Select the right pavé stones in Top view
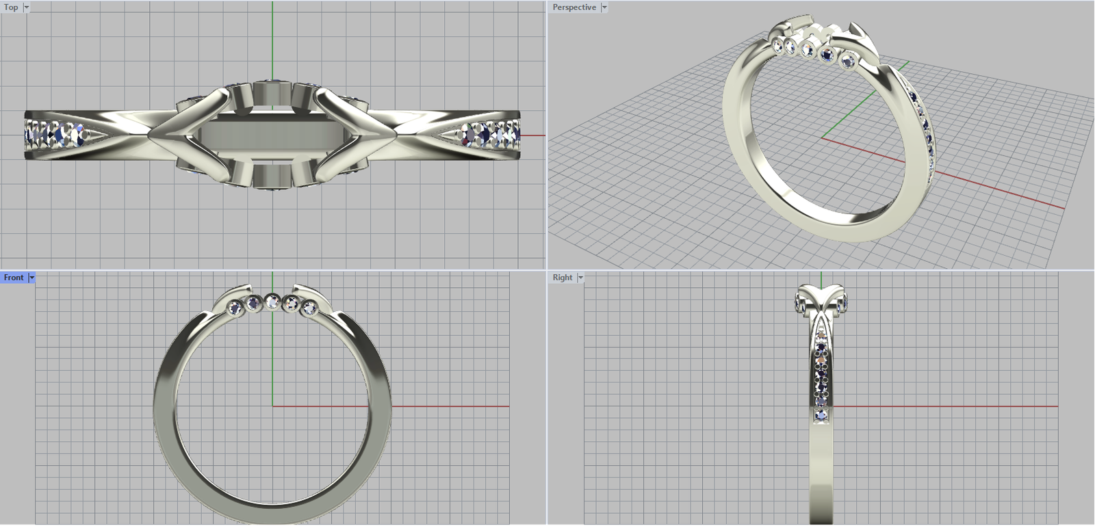The image size is (1095, 528). (489, 134)
